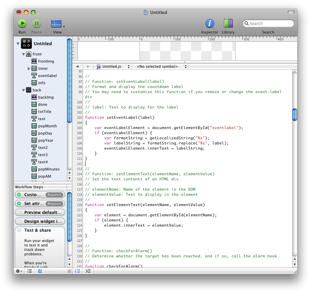The width and height of the screenshot is (311, 293).
Task: Select the popDay popup element
Action: (x=42, y=133)
